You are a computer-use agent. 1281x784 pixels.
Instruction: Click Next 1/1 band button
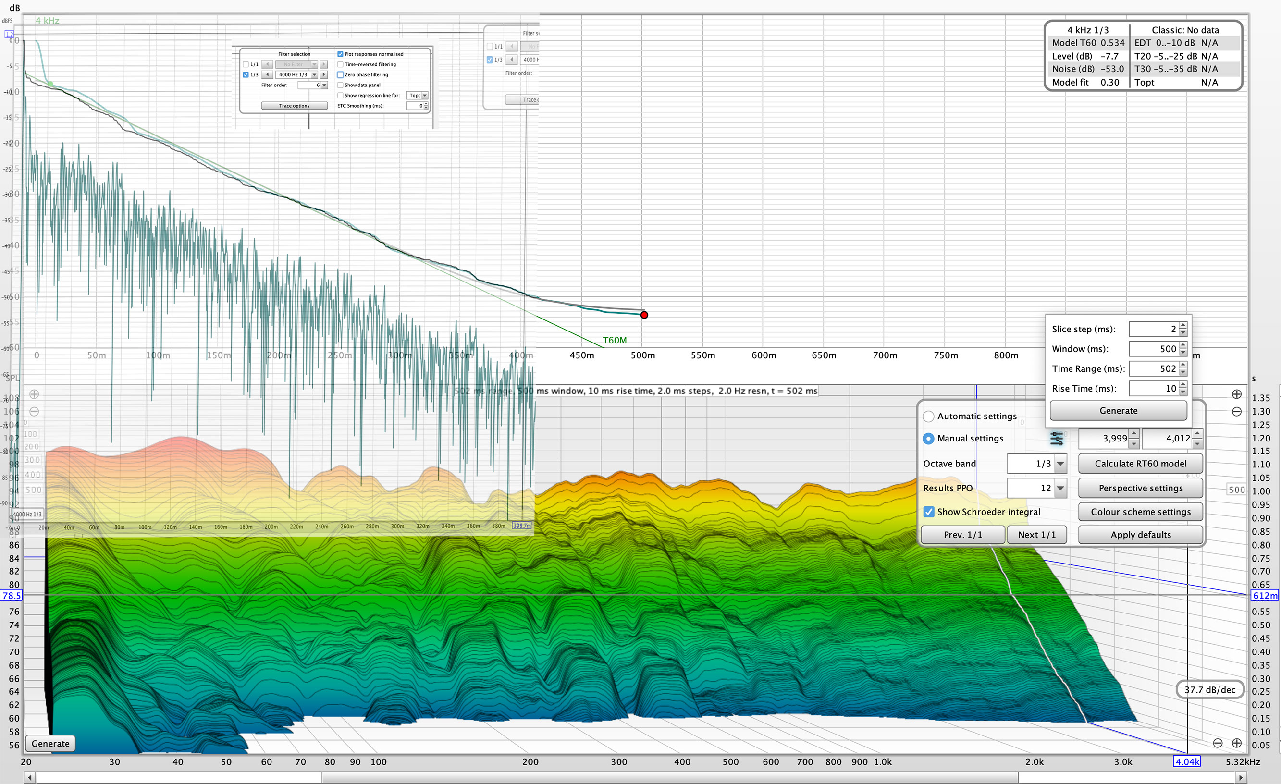coord(1036,535)
